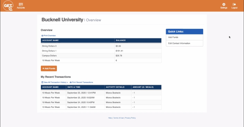The height and width of the screenshot is (127, 244).
Task: Click the meals balance value 6
Action: [116, 61]
